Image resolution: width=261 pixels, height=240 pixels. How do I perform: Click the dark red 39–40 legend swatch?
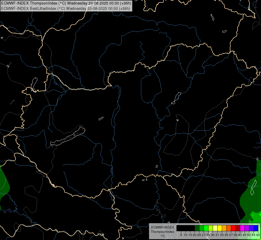[238, 228]
